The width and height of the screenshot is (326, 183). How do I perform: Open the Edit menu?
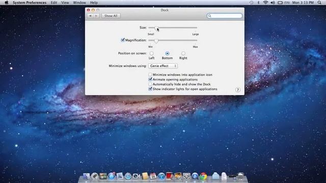click(x=53, y=3)
